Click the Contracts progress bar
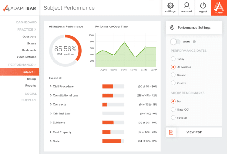 113,104
